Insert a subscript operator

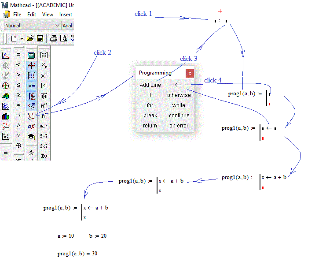[x=44, y=65]
